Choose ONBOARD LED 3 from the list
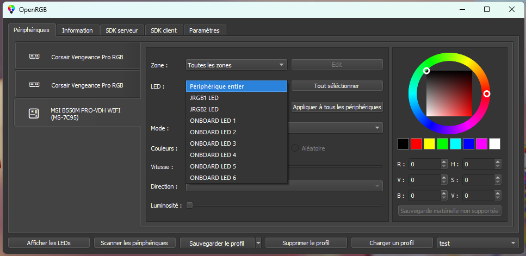Image resolution: width=526 pixels, height=256 pixels. pyautogui.click(x=213, y=143)
